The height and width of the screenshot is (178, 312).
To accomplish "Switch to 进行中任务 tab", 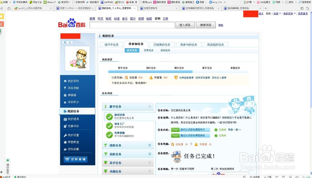I will coord(111,45).
